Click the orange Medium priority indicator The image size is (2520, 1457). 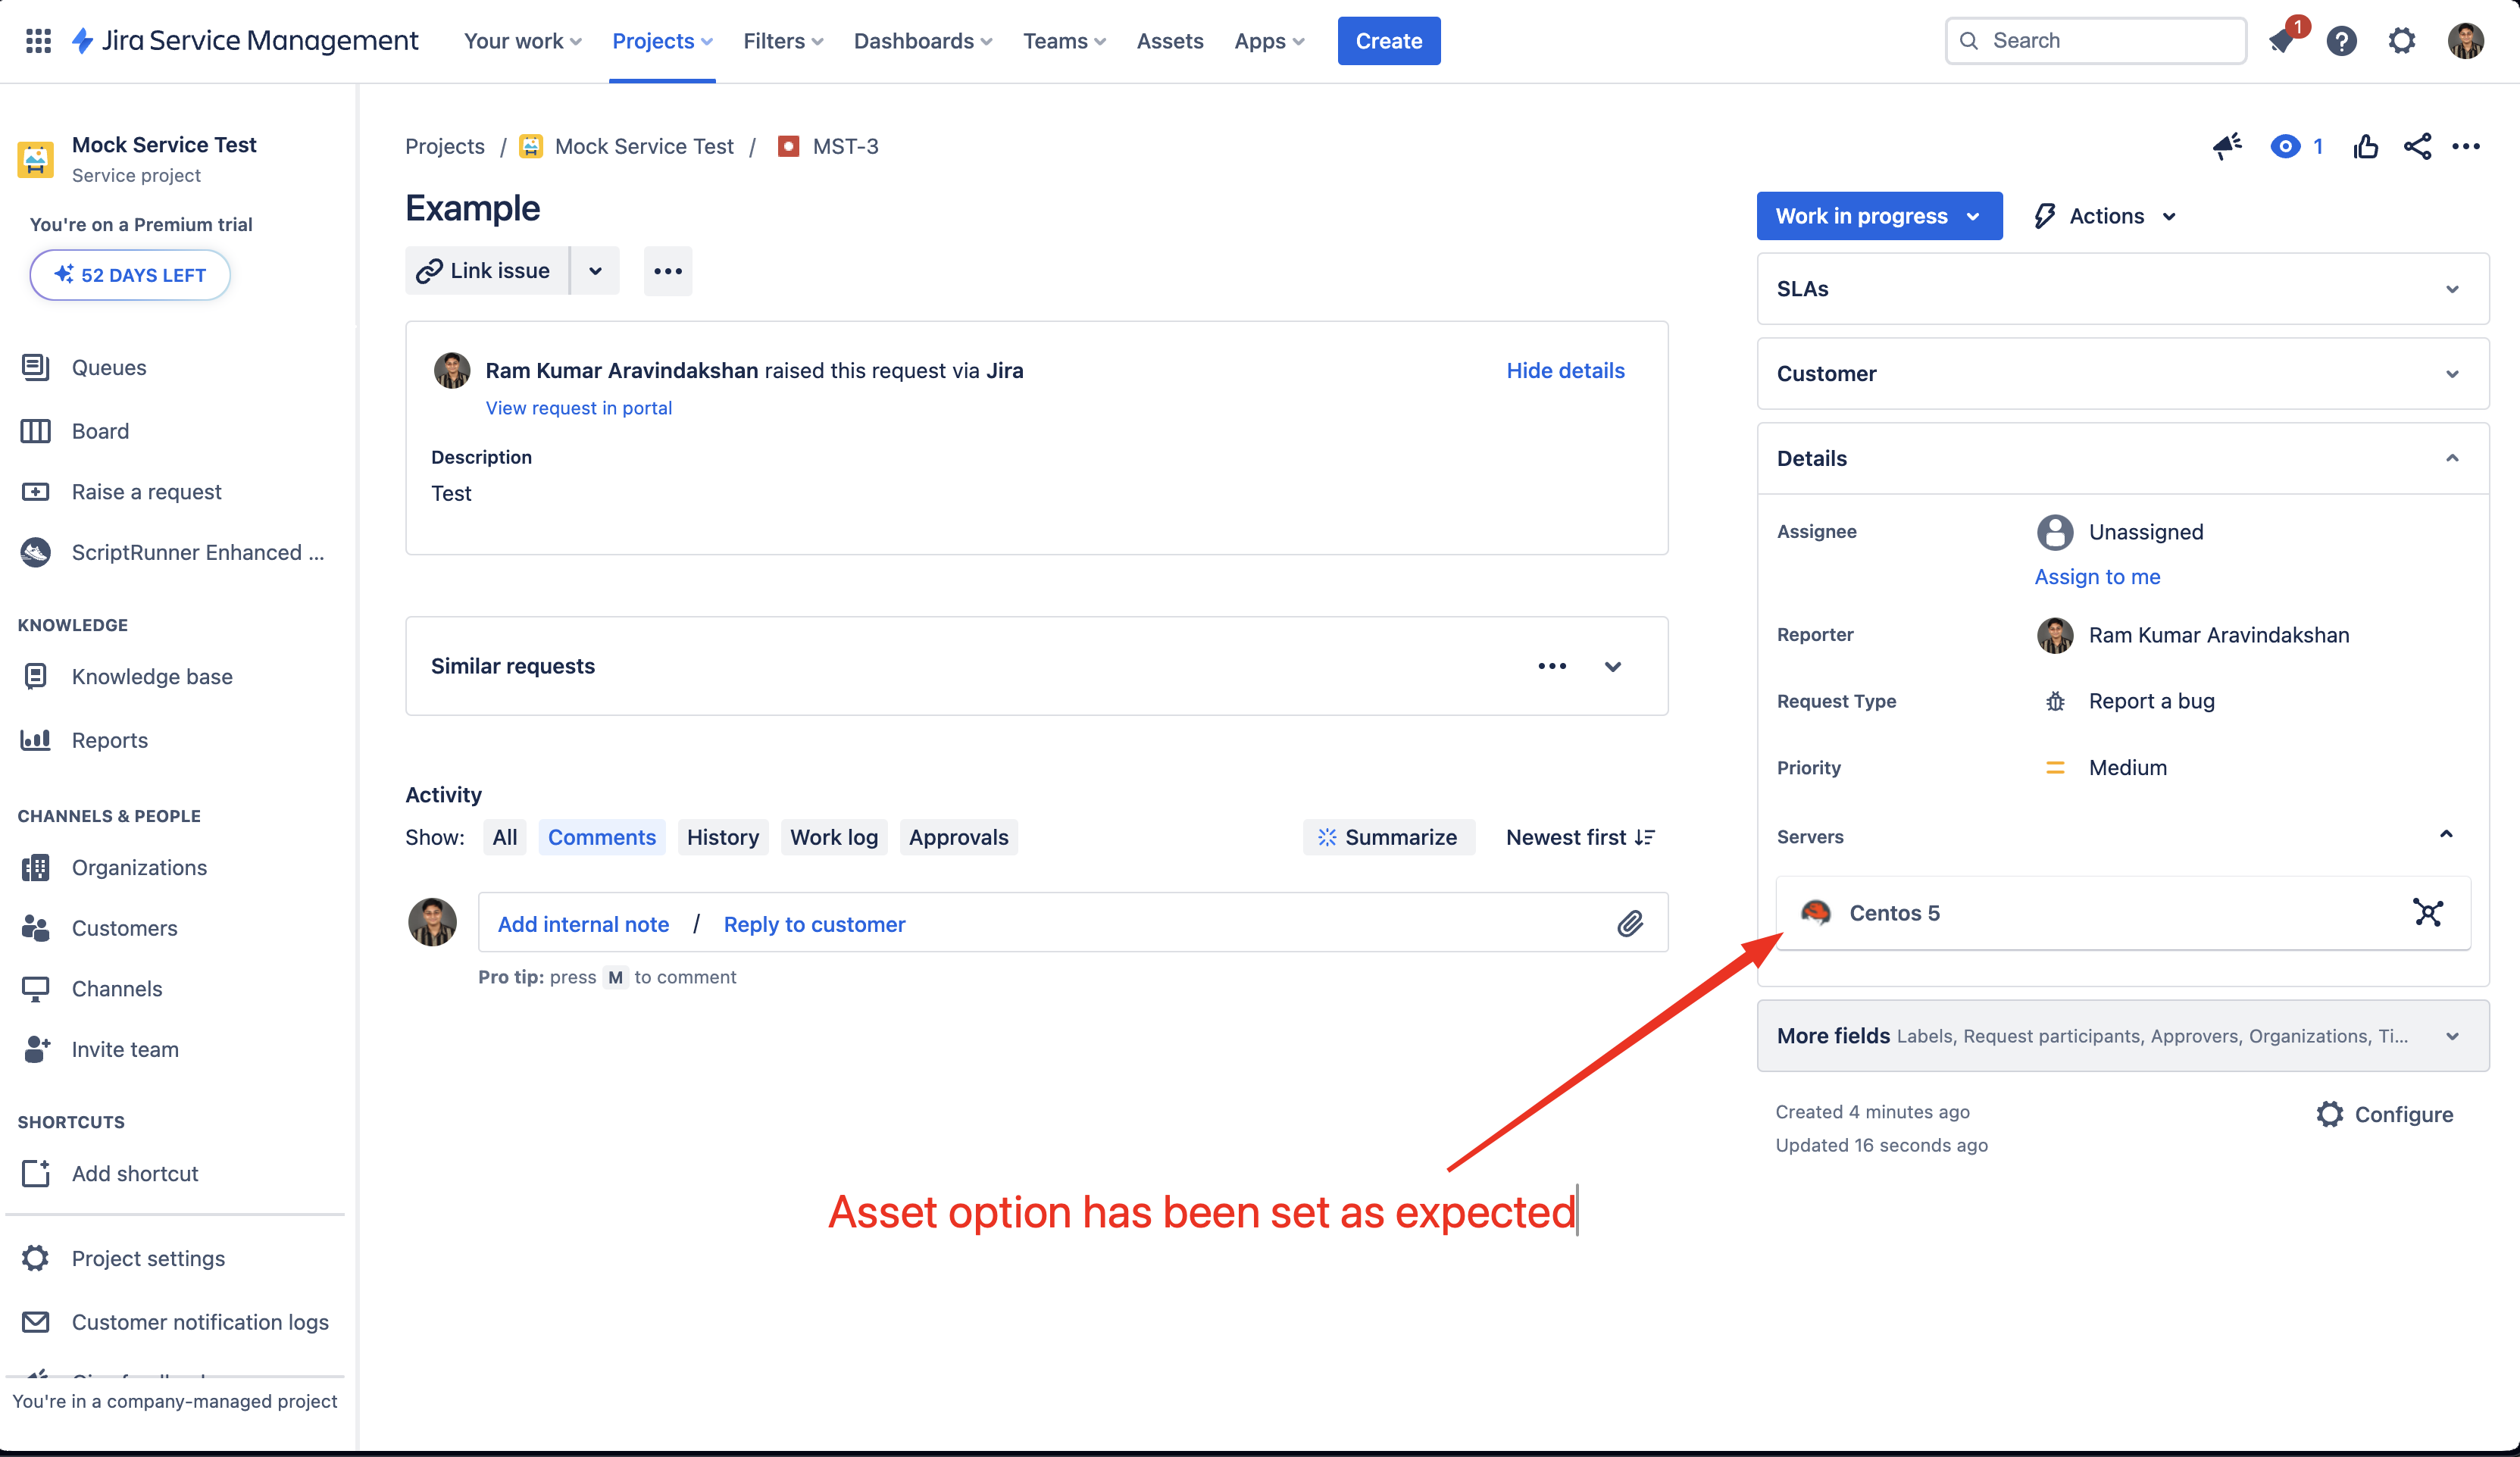coord(2055,767)
